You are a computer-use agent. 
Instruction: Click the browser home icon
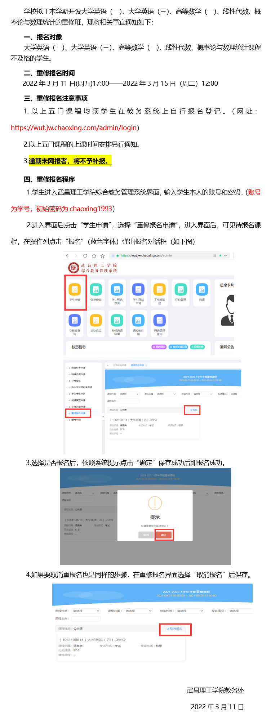94,256
